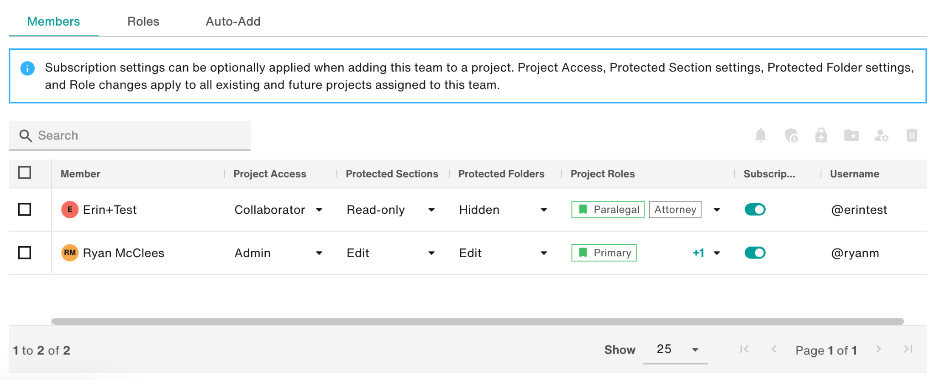Switch to the Roles tab
The height and width of the screenshot is (380, 935).
tap(143, 21)
